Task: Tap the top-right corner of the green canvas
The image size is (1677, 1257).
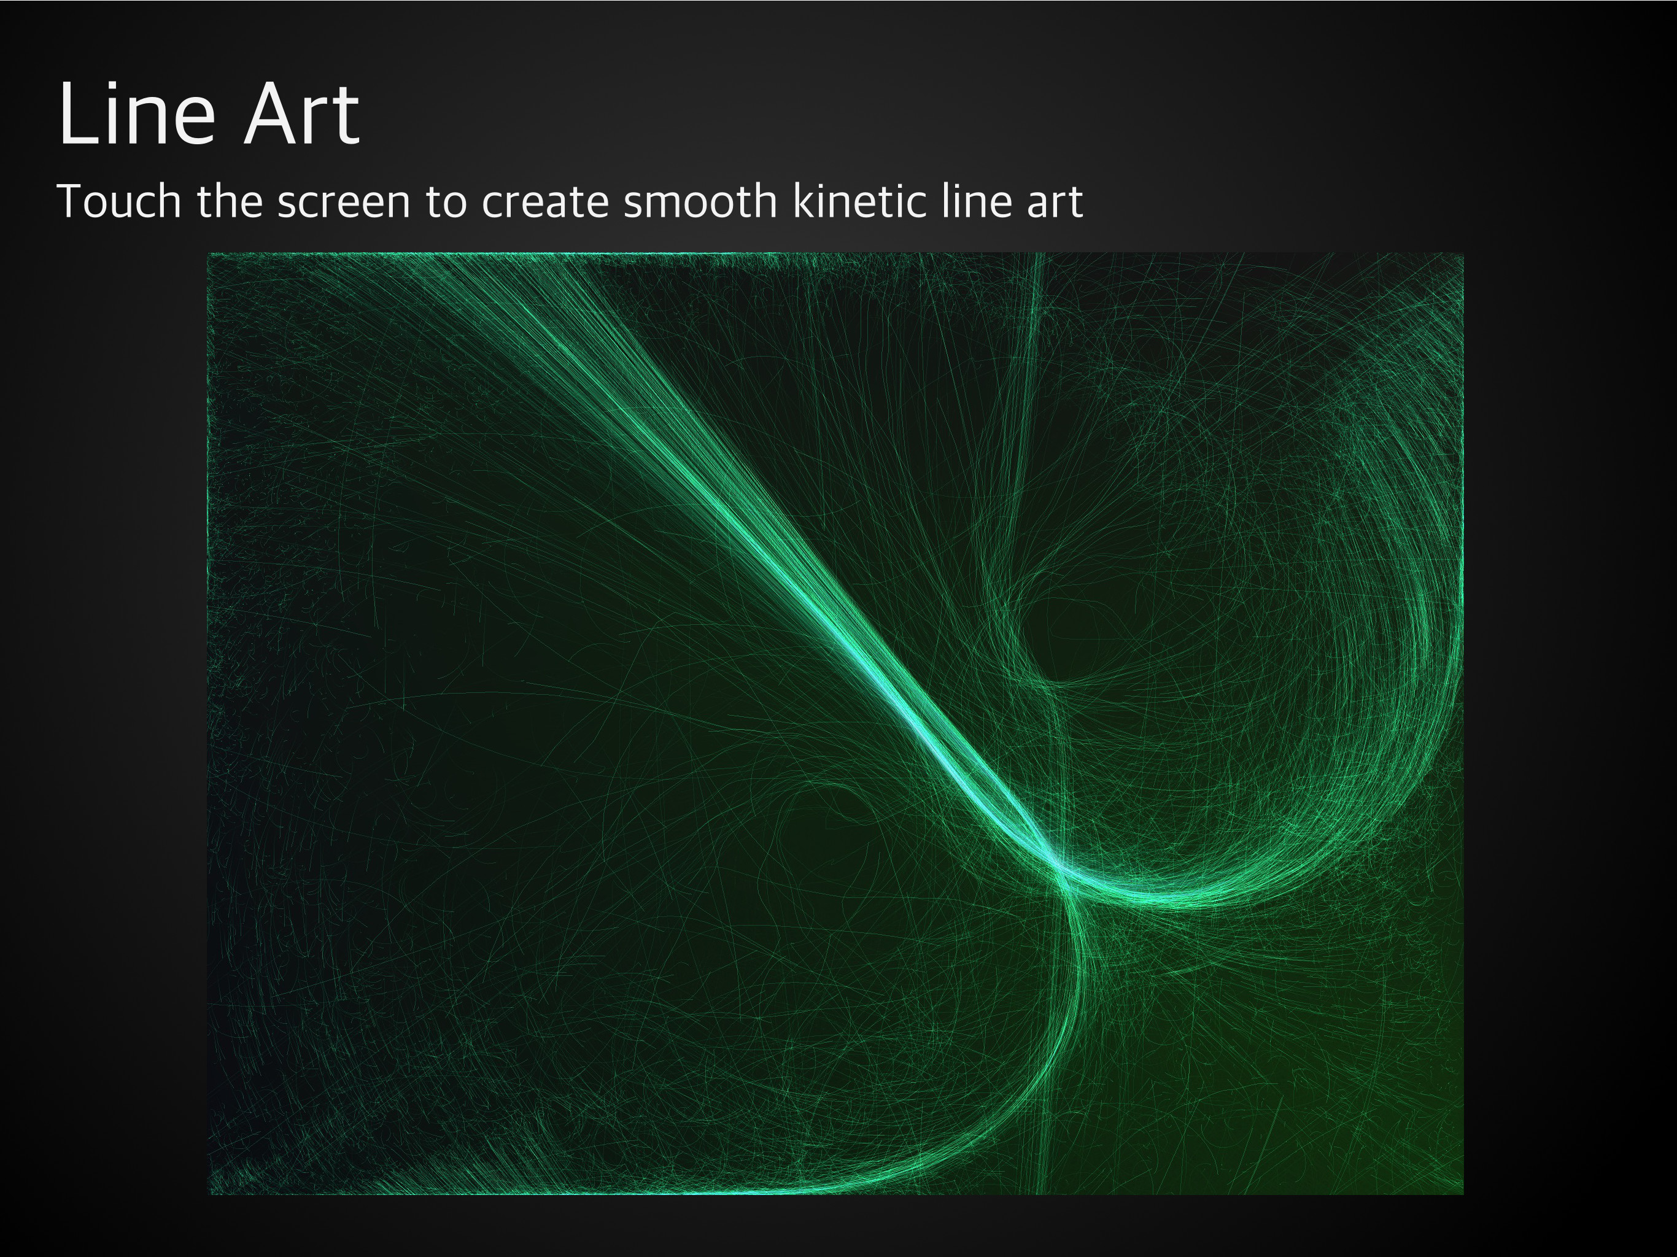Action: 1458,258
